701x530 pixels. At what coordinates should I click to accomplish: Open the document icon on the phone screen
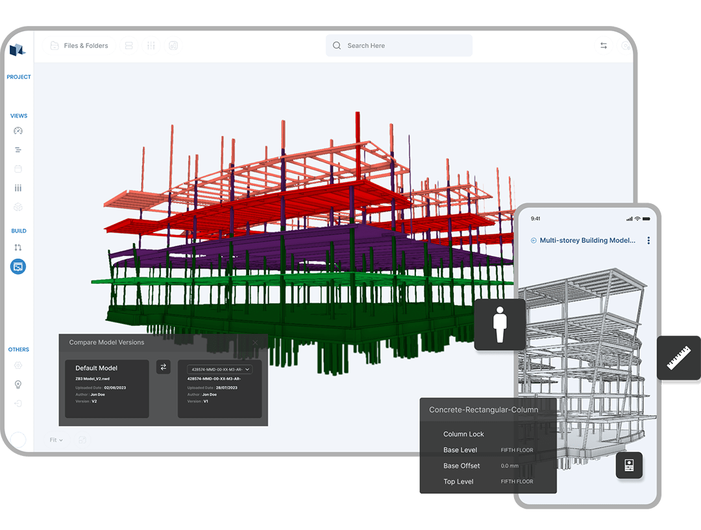point(629,466)
